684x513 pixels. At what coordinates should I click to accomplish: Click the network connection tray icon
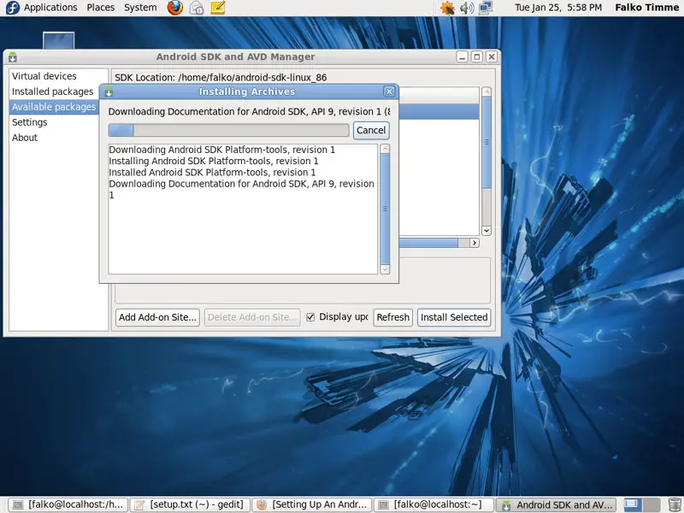(x=486, y=8)
